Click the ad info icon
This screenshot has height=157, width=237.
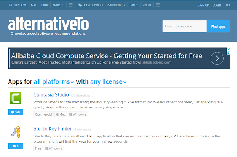[228, 53]
